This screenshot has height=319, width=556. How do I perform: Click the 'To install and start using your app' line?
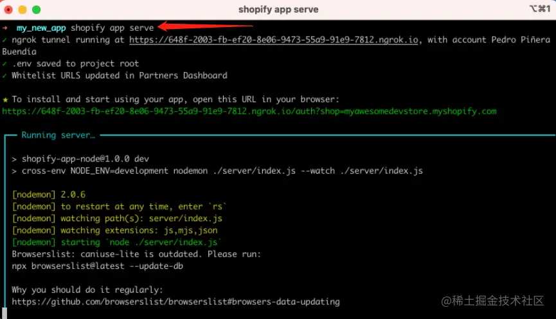point(175,99)
